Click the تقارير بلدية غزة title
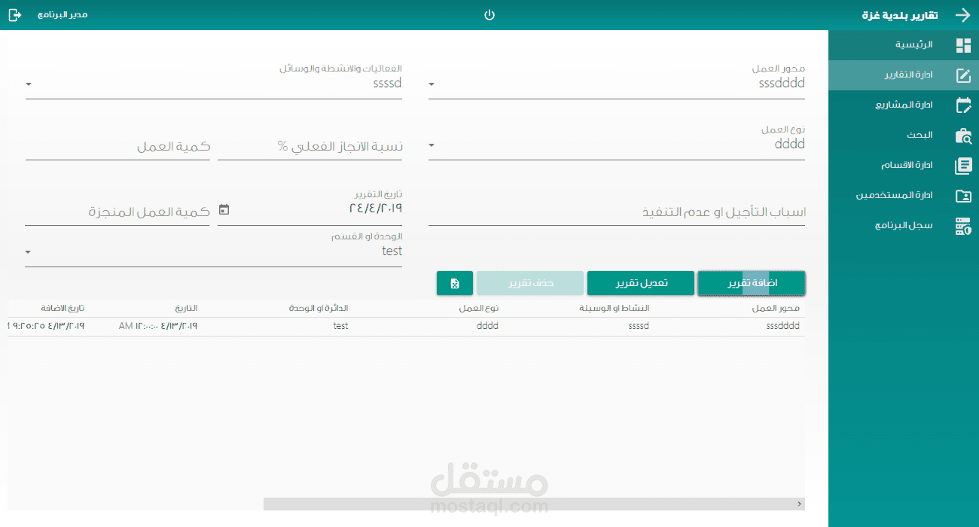979x527 pixels. (900, 15)
